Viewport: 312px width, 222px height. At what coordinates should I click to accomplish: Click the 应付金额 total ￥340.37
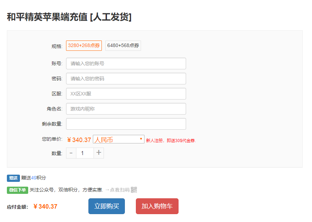coord(45,207)
